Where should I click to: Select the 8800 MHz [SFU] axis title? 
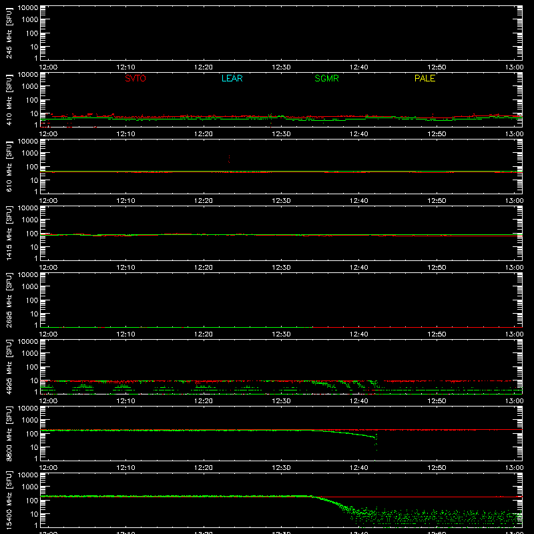[x=9, y=433]
